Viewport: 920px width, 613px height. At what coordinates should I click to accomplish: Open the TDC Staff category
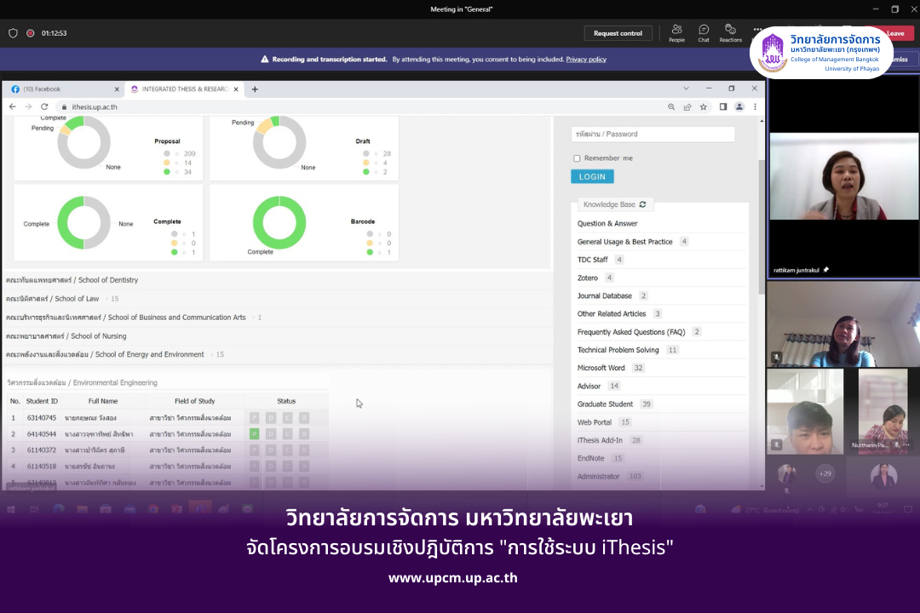(x=593, y=260)
